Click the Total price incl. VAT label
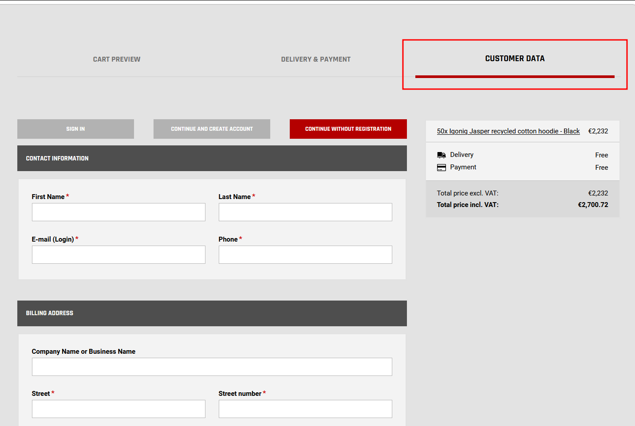 pos(468,205)
